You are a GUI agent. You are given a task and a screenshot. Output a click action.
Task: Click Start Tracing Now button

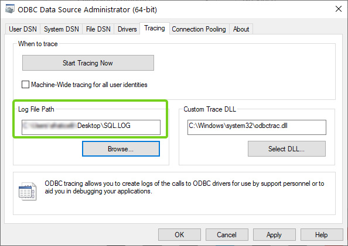[88, 63]
